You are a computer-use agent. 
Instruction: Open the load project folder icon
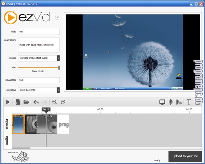point(26,102)
